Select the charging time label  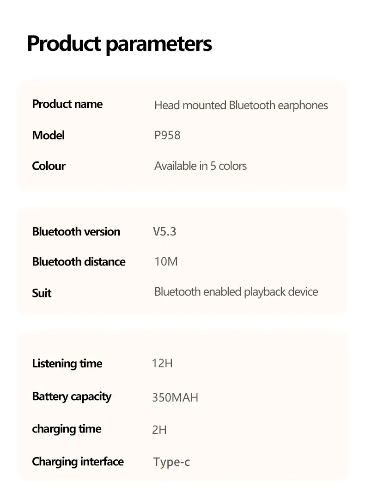point(67,429)
